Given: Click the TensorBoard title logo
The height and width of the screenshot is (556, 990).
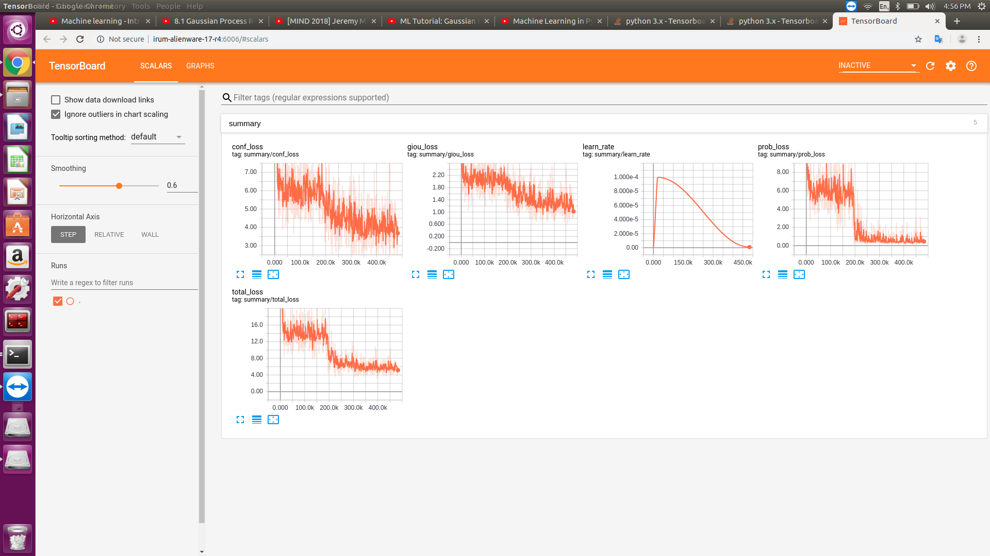Looking at the screenshot, I should point(77,66).
